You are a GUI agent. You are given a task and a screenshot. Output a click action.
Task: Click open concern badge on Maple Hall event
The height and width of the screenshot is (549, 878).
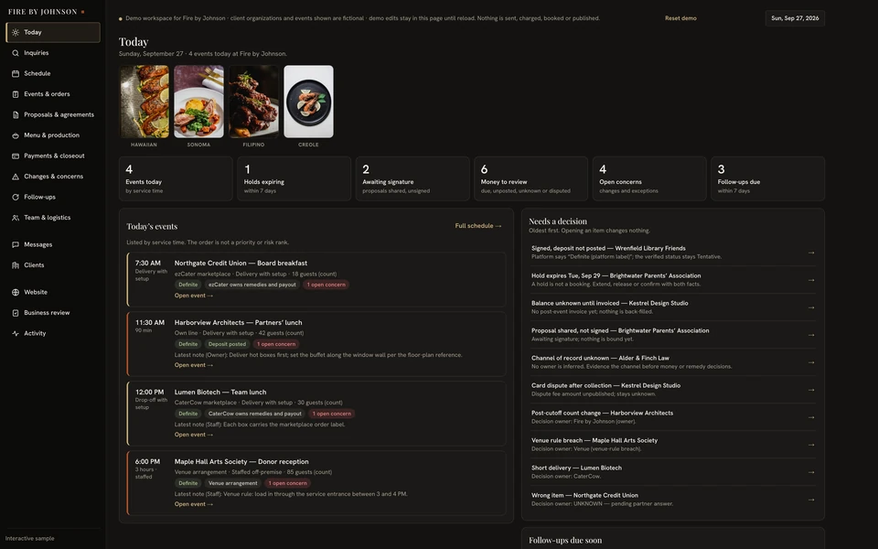[x=287, y=483]
